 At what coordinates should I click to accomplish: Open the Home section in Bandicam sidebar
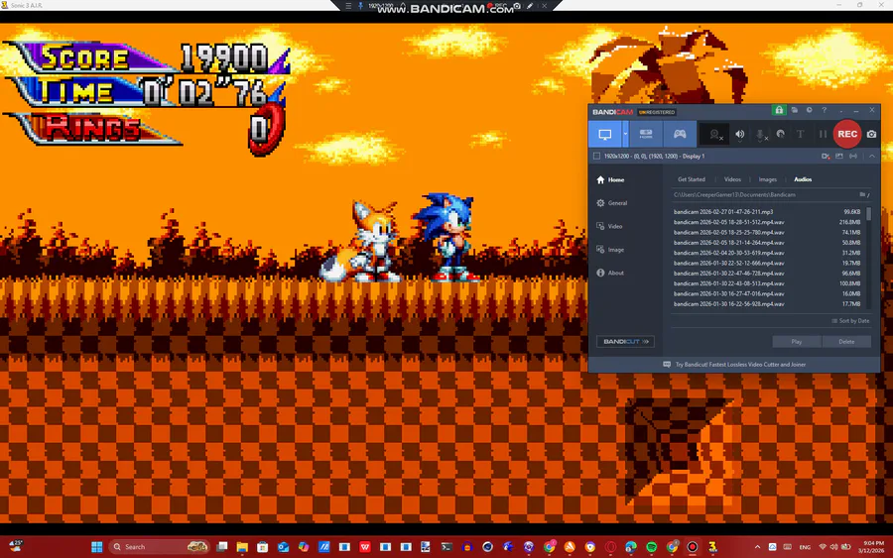(x=610, y=179)
